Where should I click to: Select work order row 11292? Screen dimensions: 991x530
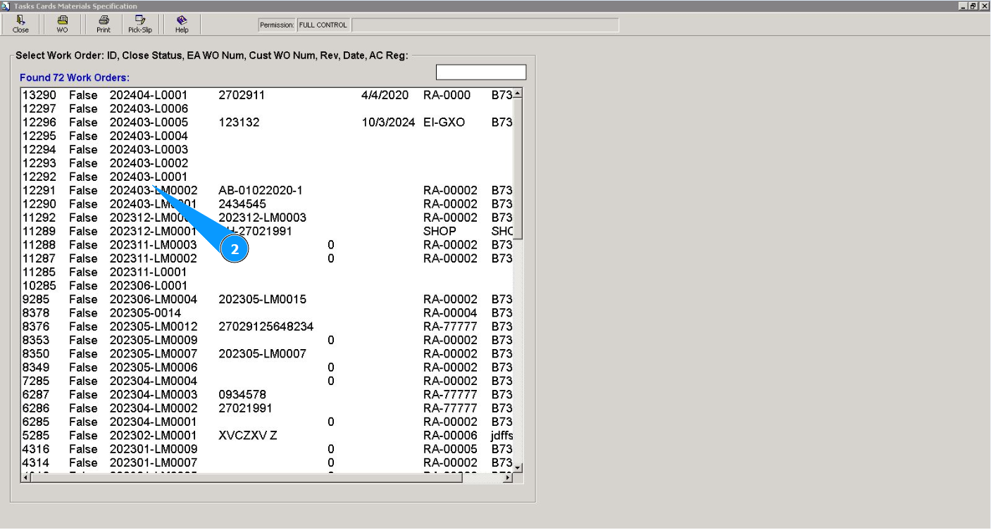point(267,217)
